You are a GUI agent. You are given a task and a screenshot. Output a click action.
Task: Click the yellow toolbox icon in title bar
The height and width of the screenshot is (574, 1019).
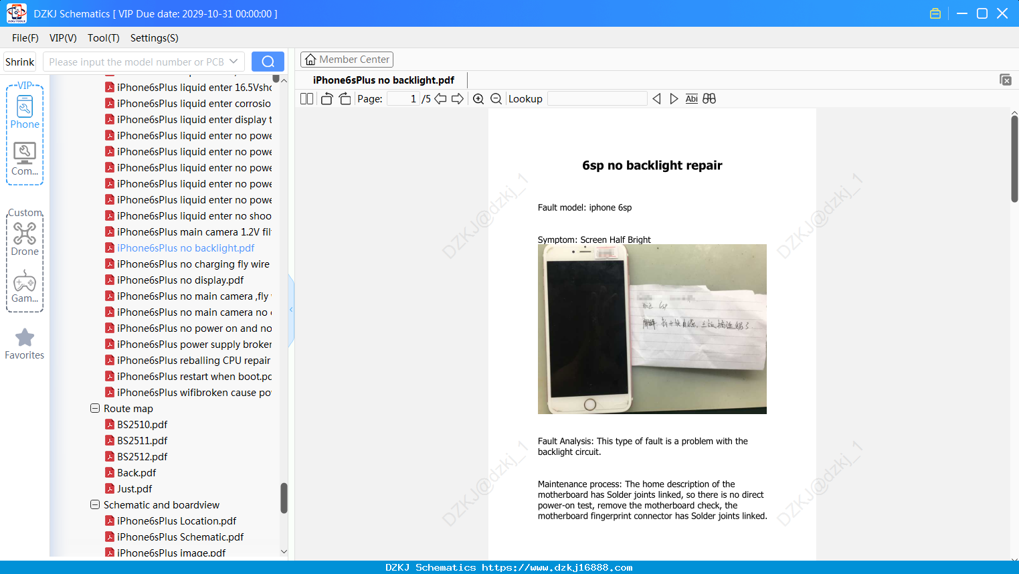935,13
